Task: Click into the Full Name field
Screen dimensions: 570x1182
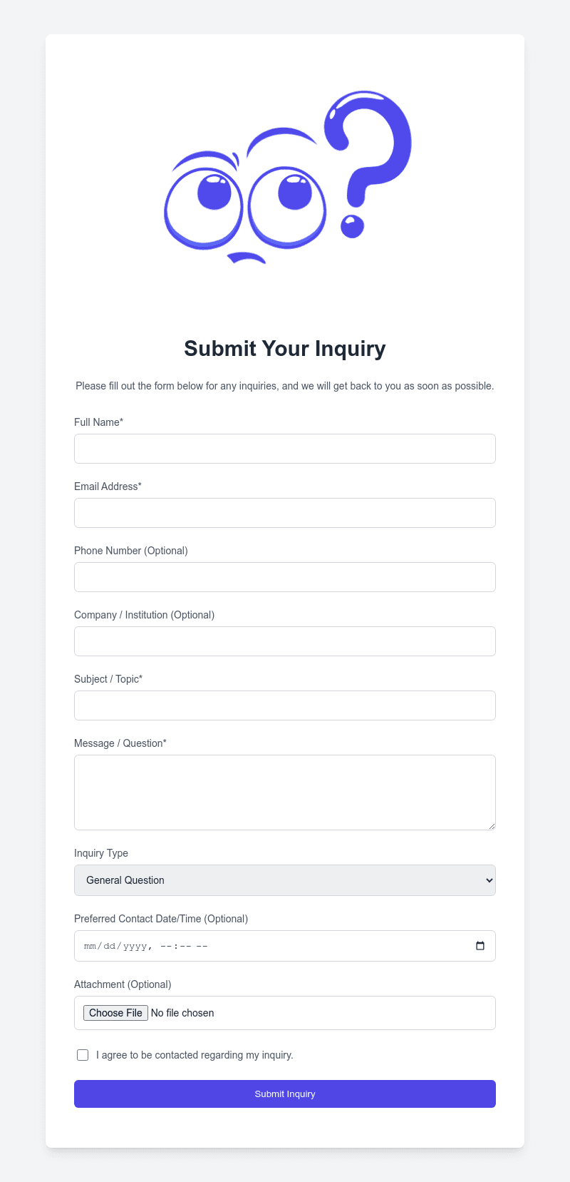Action: pyautogui.click(x=285, y=449)
